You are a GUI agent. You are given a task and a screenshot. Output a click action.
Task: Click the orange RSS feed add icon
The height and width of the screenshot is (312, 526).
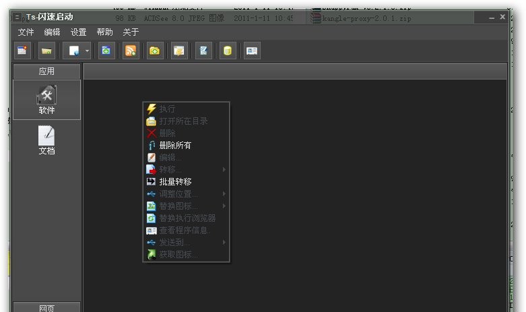(x=131, y=51)
